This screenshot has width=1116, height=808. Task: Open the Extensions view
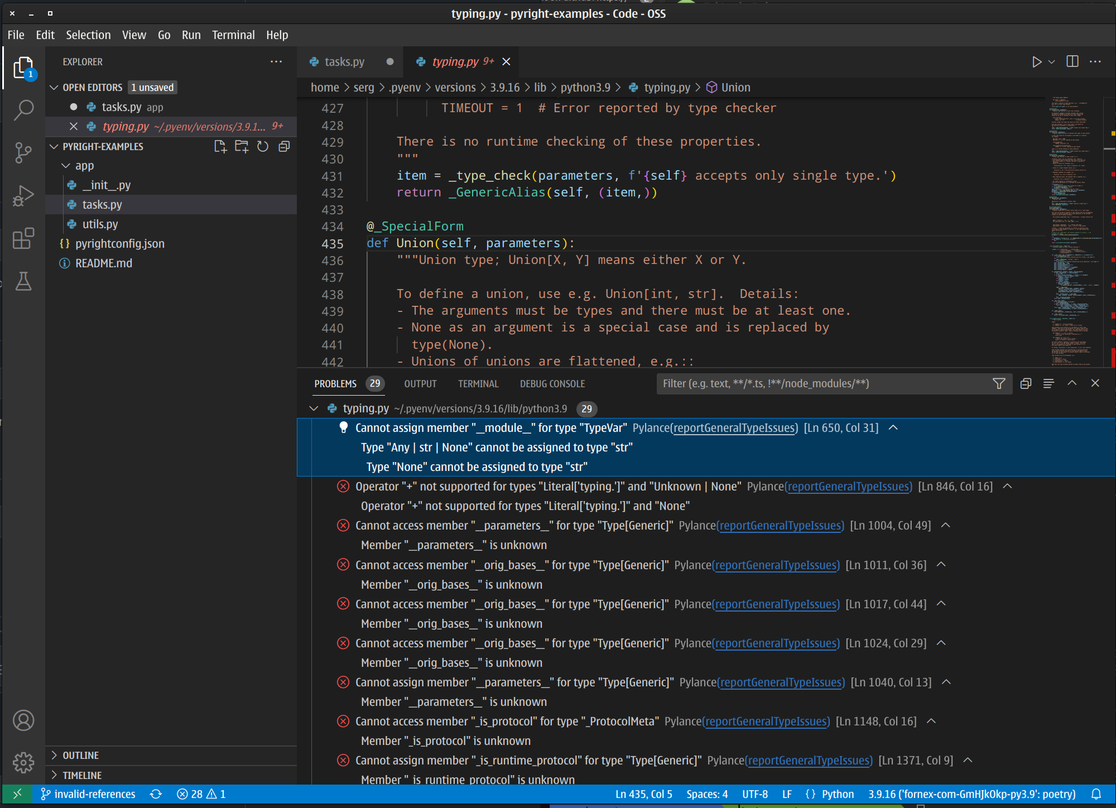click(23, 238)
